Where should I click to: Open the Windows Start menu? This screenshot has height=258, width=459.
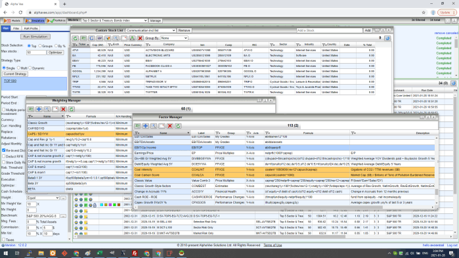5,253
